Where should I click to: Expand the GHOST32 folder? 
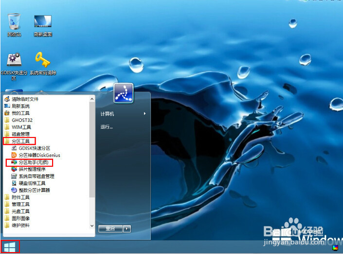pos(18,120)
